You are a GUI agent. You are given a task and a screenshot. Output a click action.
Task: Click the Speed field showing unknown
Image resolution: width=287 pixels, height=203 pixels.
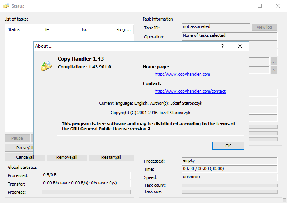tap(230, 177)
